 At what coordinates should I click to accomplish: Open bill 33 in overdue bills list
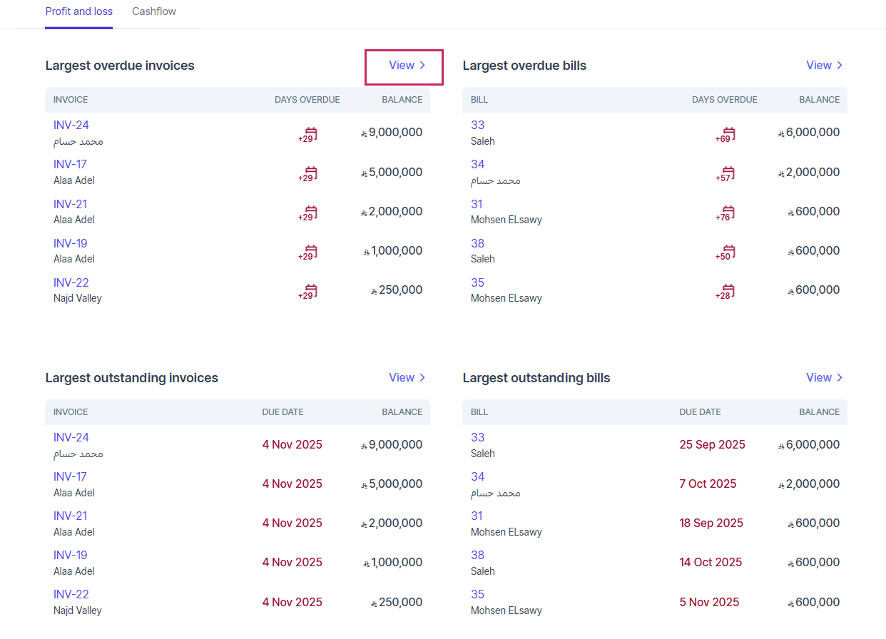(x=477, y=126)
